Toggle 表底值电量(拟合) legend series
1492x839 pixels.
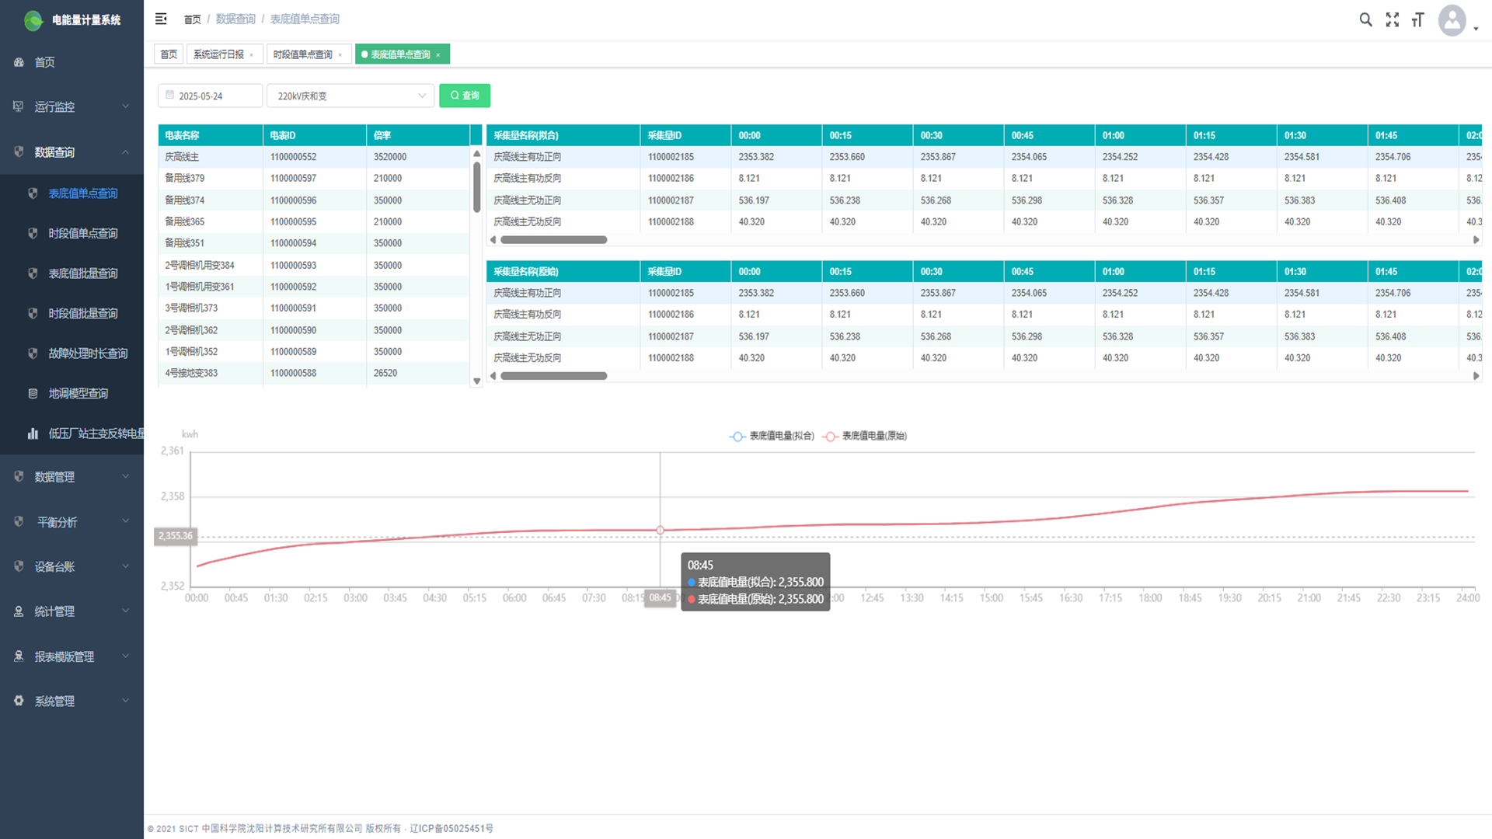(x=772, y=436)
